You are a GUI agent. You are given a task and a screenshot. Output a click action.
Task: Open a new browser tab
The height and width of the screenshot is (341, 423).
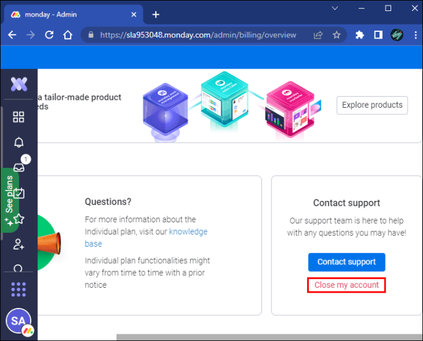click(x=156, y=15)
